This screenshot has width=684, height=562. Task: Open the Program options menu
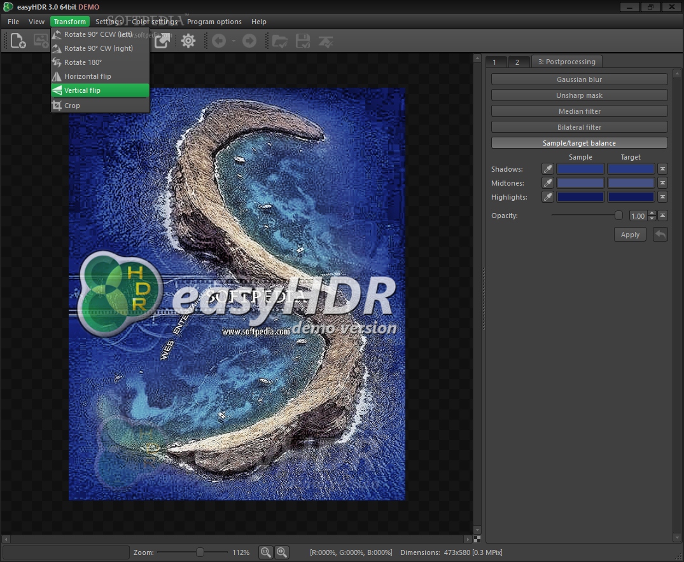(214, 22)
